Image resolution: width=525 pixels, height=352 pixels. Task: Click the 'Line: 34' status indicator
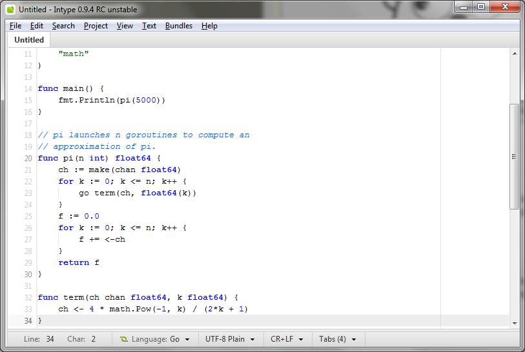tap(39, 339)
